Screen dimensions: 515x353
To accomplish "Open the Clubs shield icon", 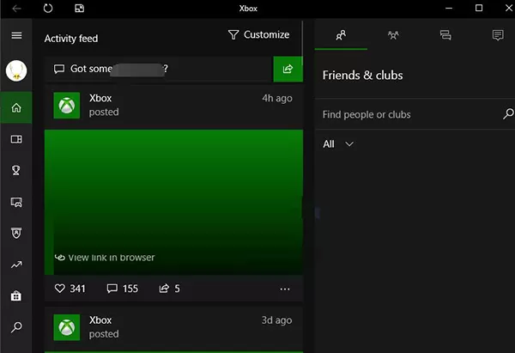I will [16, 233].
